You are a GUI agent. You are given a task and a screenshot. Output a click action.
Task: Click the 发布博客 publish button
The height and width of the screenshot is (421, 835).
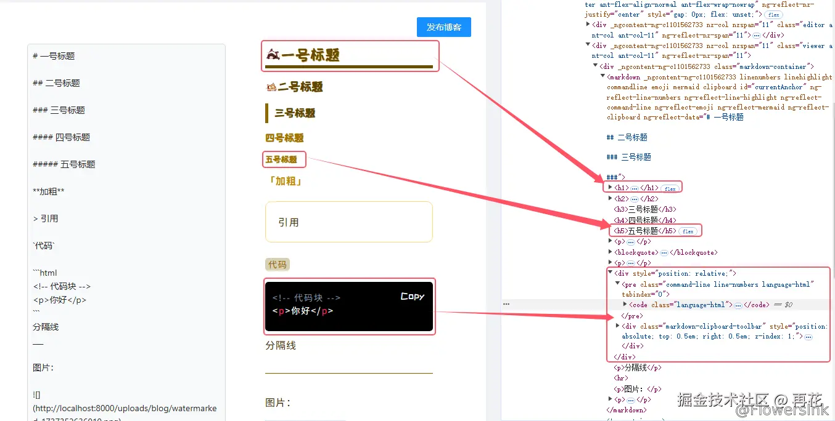[x=444, y=27]
